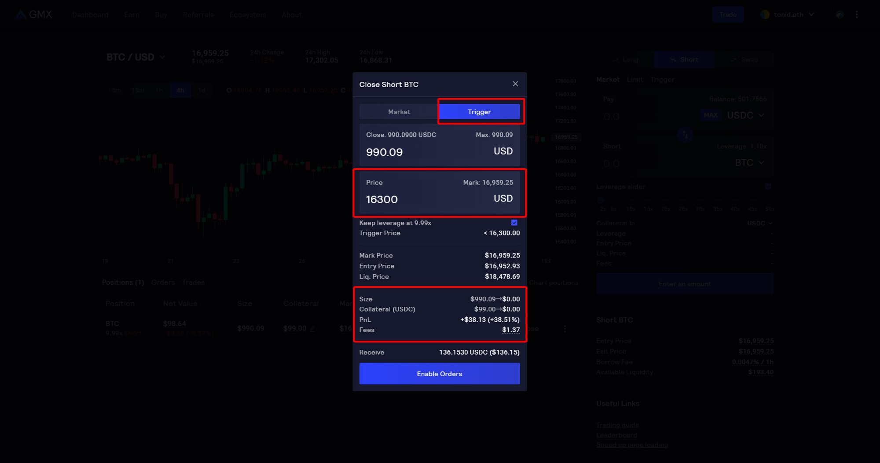Click the MAX button in Pay field
This screenshot has width=880, height=463.
click(x=711, y=115)
